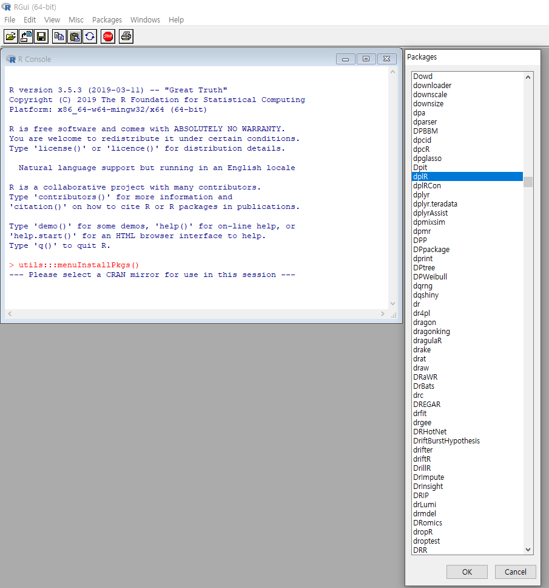The width and height of the screenshot is (549, 588).
Task: Open the Help menu
Action: [176, 19]
